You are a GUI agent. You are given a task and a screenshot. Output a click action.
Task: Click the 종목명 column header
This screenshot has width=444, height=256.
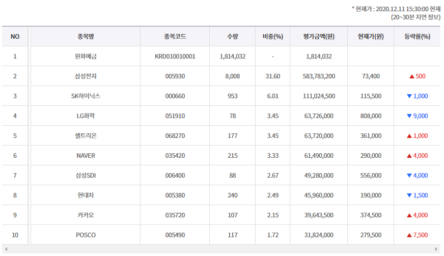(x=86, y=37)
